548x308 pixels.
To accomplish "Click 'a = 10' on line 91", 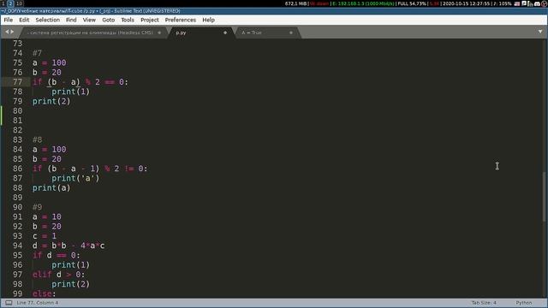I will tap(47, 216).
